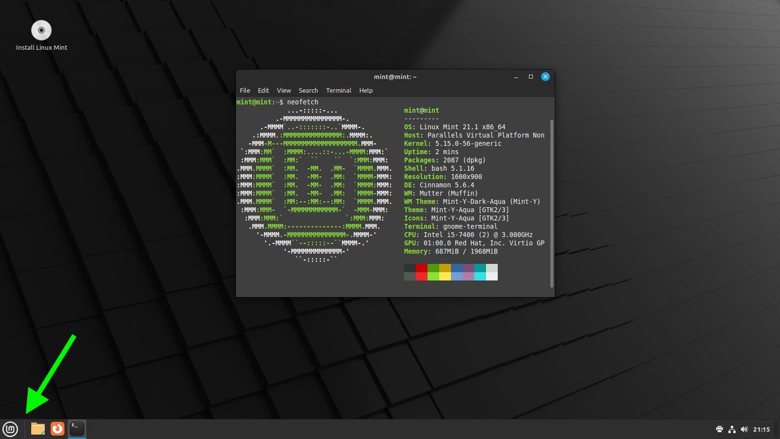Select the Install Linux Mint desktop icon
Viewport: 780px width, 439px height.
click(x=41, y=35)
